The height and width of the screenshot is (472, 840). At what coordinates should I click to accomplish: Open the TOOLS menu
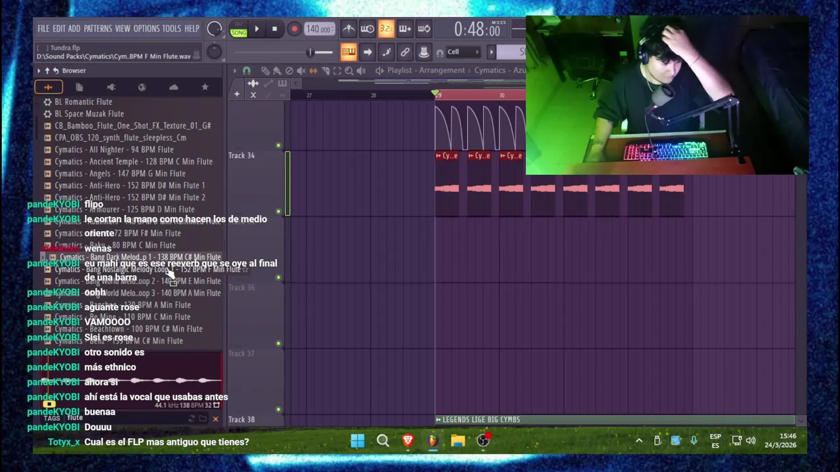(171, 29)
